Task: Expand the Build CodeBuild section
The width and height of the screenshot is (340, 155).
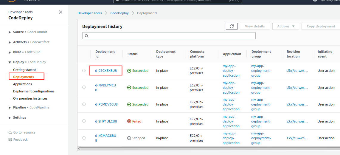Action: 10,52
